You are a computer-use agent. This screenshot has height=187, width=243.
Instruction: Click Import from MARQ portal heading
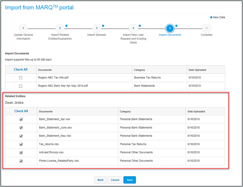(x=39, y=7)
